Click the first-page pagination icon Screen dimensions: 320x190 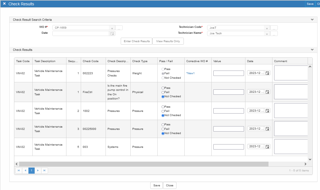19,170
